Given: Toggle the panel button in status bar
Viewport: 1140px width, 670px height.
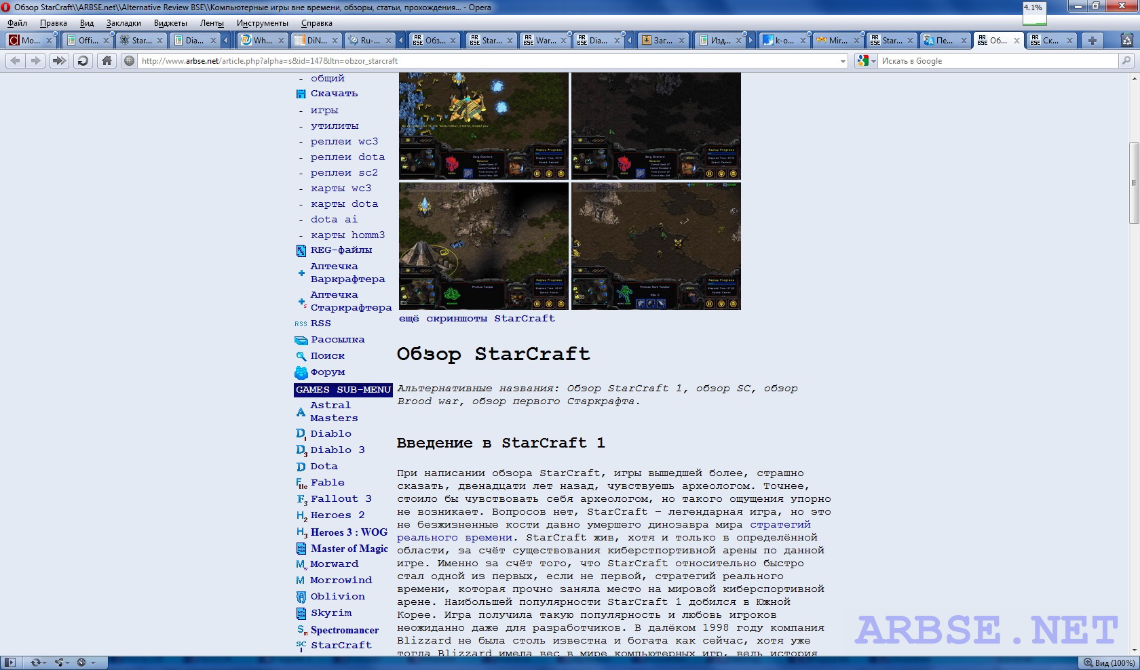Looking at the screenshot, I should (10, 663).
